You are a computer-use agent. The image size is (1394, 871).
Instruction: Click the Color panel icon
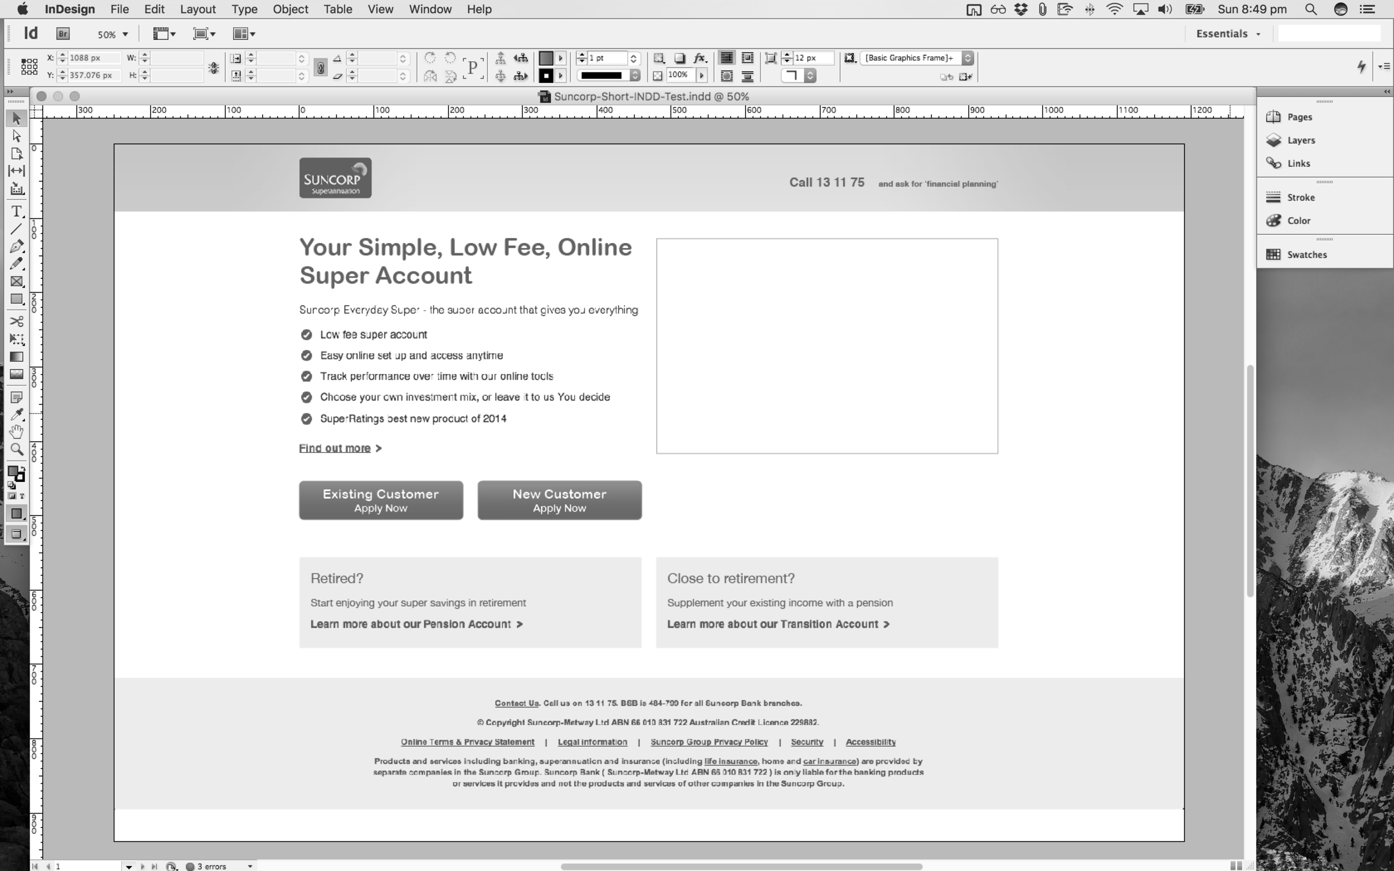(x=1272, y=220)
